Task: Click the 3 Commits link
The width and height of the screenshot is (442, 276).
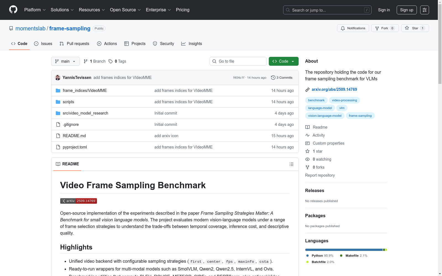Action: tap(282, 78)
